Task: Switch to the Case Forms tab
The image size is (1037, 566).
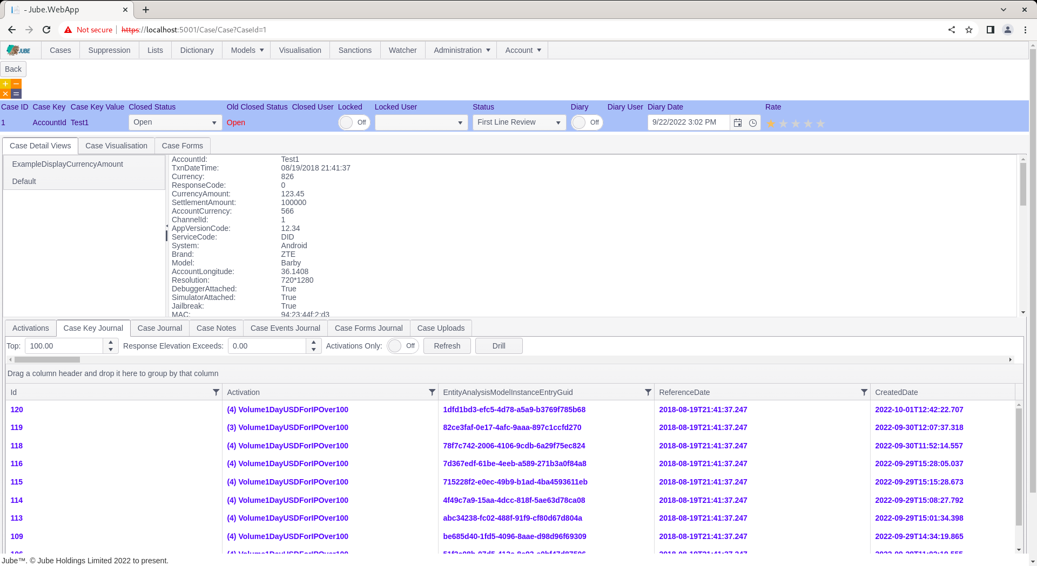Action: [x=183, y=146]
